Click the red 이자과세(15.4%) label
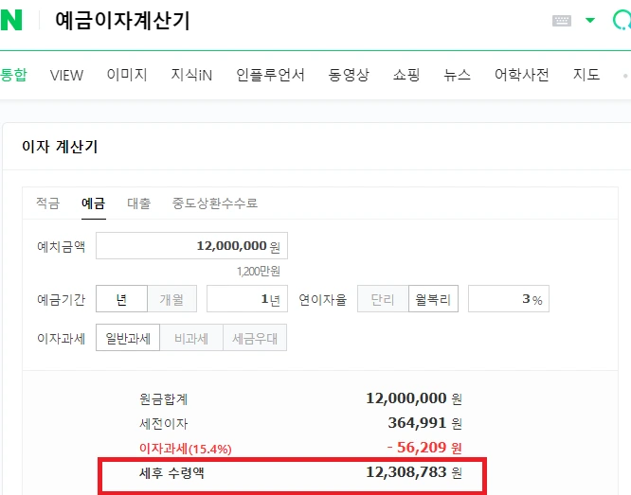This screenshot has width=631, height=495. tap(186, 449)
